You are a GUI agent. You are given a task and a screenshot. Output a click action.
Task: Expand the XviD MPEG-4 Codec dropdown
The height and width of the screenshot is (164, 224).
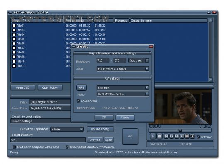pyautogui.click(x=147, y=94)
